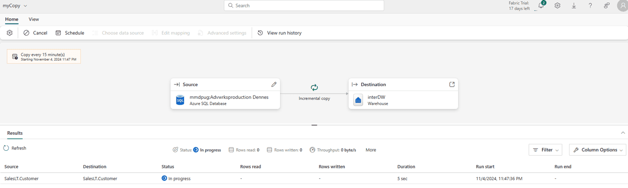This screenshot has width=628, height=188.
Task: Click Choose data source
Action: [118, 33]
